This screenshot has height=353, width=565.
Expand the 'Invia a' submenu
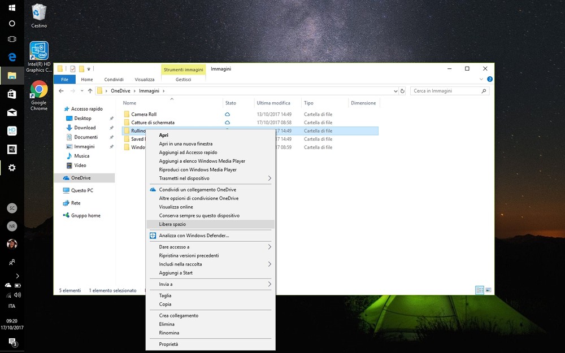pos(270,284)
